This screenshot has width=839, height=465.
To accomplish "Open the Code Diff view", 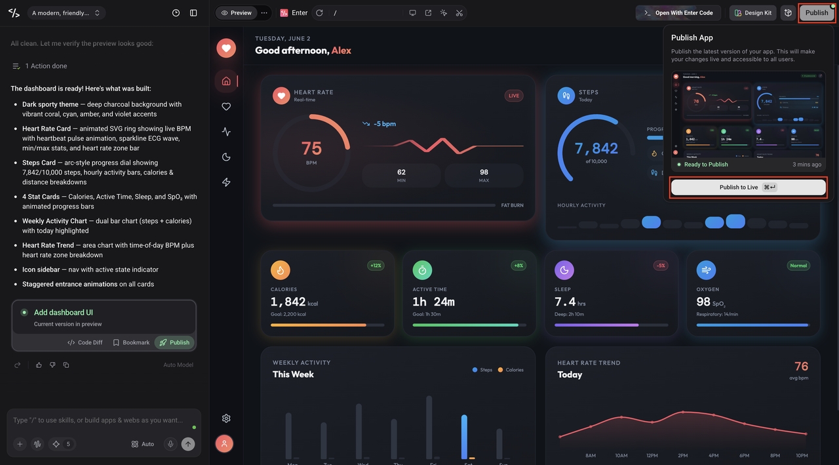I will [x=85, y=342].
